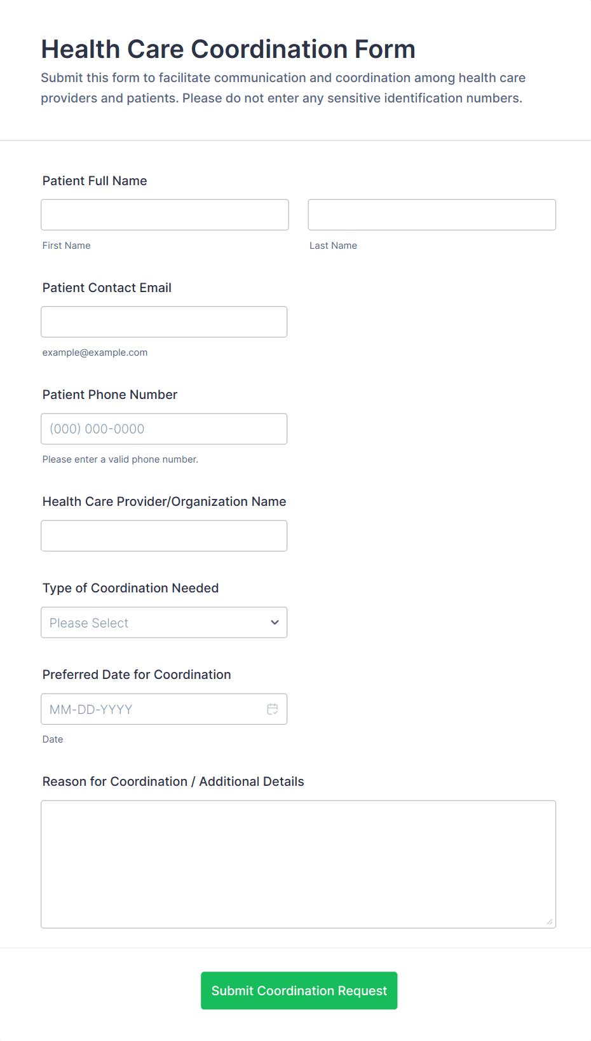This screenshot has width=591, height=1041.
Task: Click the Health Care Coordination Form heading
Action: click(228, 49)
